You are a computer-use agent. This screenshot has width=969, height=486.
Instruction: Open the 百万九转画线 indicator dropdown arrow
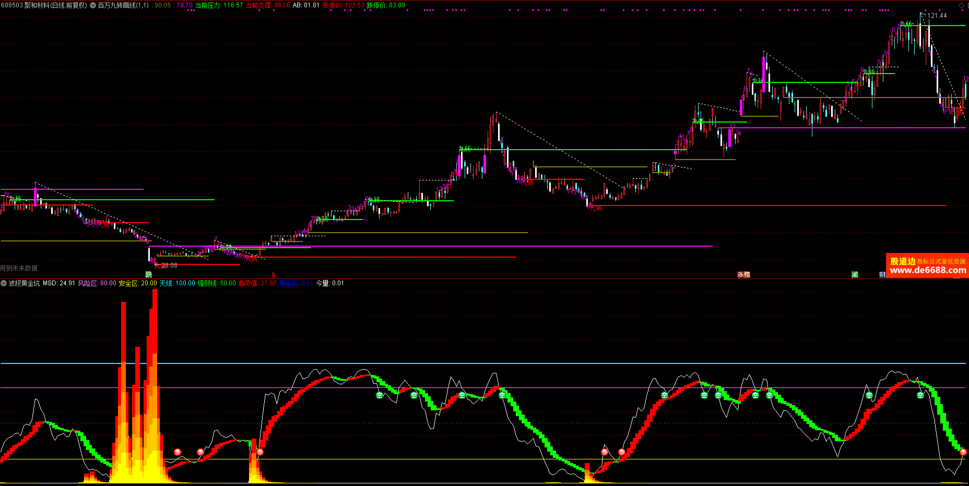click(x=93, y=5)
